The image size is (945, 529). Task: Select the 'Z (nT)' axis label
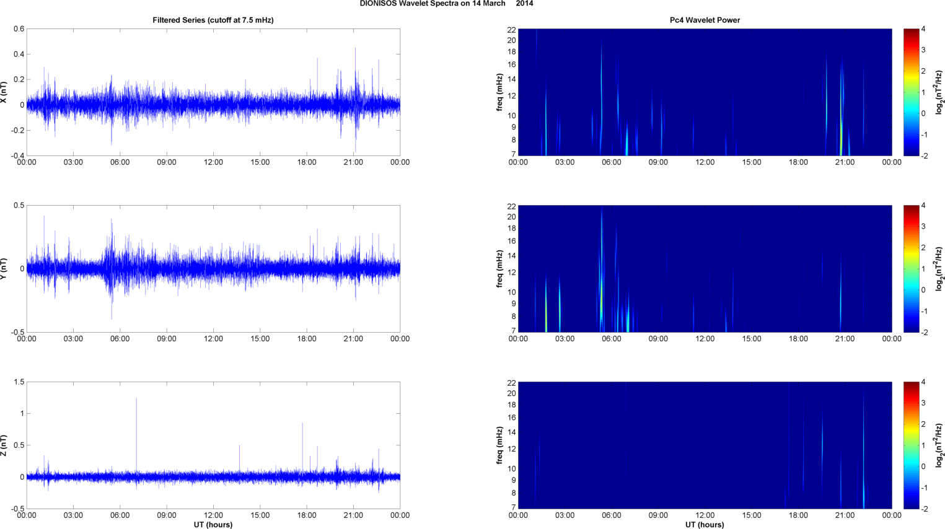pyautogui.click(x=4, y=445)
